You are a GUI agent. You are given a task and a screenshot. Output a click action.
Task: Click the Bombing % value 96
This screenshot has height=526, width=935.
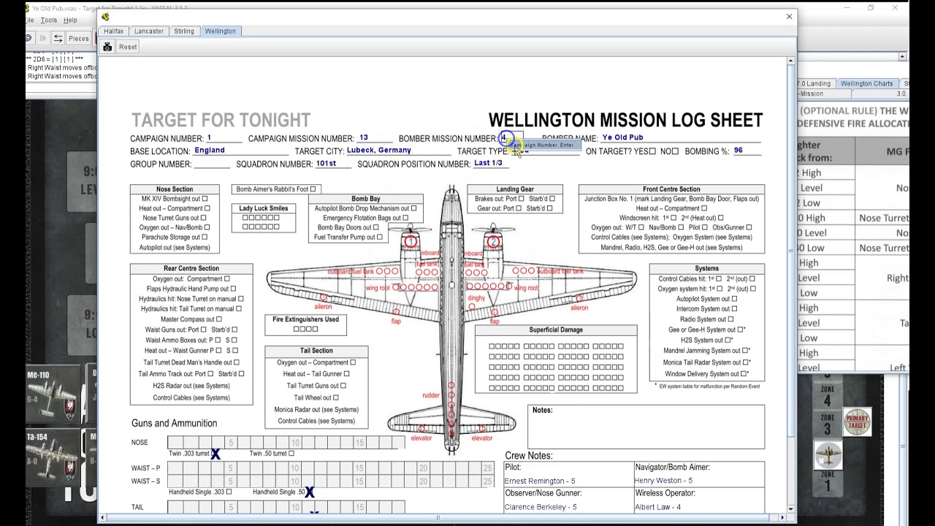point(739,150)
